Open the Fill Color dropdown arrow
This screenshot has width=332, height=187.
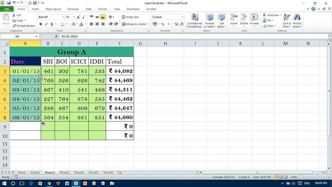pos(76,24)
